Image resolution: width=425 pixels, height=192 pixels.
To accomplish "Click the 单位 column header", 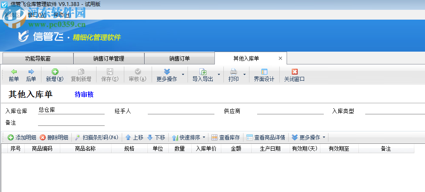I will (158, 148).
